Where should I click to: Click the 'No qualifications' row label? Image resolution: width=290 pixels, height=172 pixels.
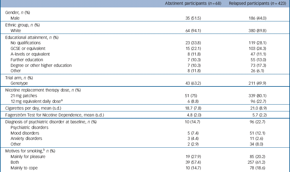pyautogui.click(x=26, y=43)
